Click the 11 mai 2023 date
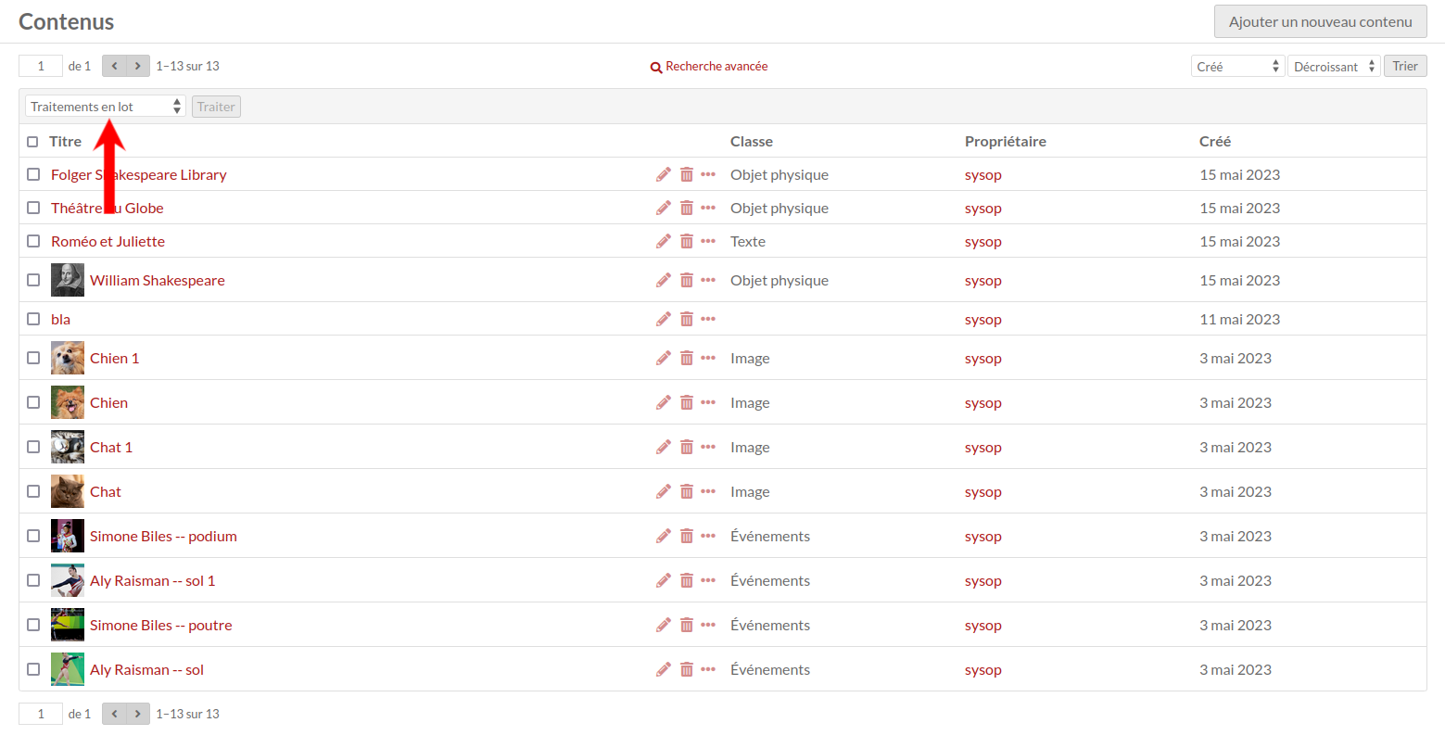Image resolution: width=1445 pixels, height=748 pixels. (x=1240, y=319)
